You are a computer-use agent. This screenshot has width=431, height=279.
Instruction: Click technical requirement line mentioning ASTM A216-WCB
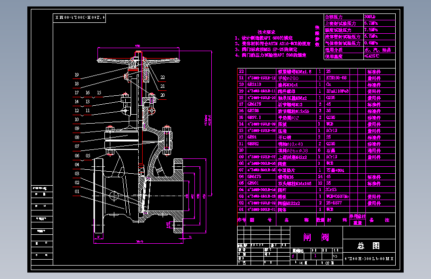click(273, 44)
